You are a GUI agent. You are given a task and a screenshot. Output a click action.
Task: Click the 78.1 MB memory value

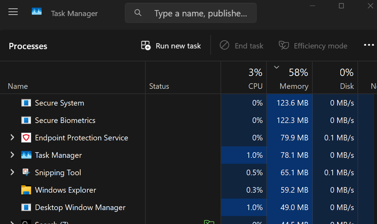click(x=295, y=155)
